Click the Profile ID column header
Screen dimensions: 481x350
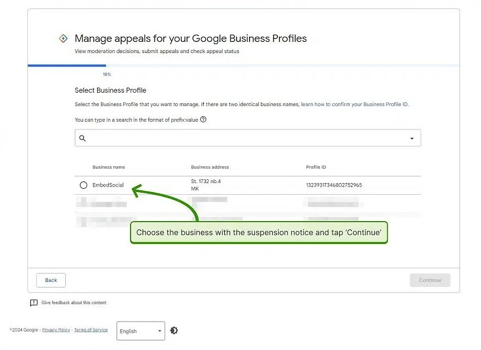316,167
